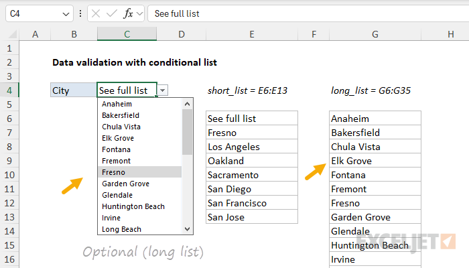Click Irvine cell in column G
The height and width of the screenshot is (268, 469).
click(375, 259)
